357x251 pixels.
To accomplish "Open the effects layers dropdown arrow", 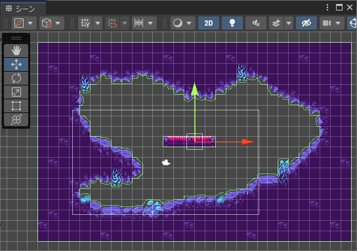I will (289, 23).
